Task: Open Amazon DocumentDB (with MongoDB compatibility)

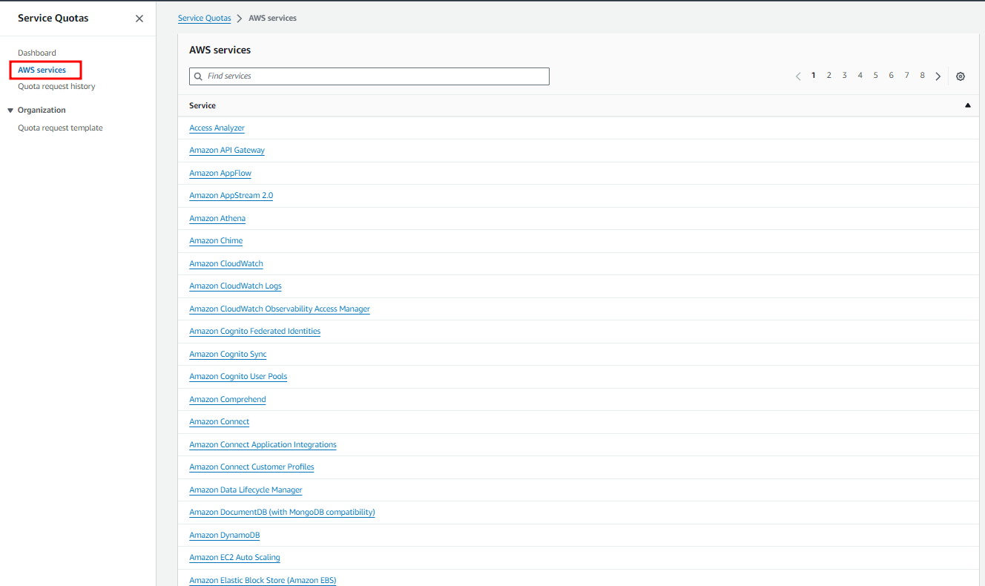Action: click(283, 512)
